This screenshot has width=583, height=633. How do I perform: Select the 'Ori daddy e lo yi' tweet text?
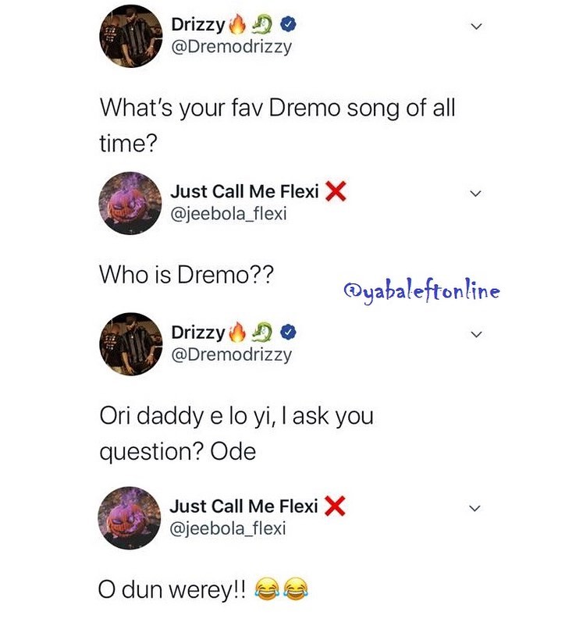[x=236, y=433]
